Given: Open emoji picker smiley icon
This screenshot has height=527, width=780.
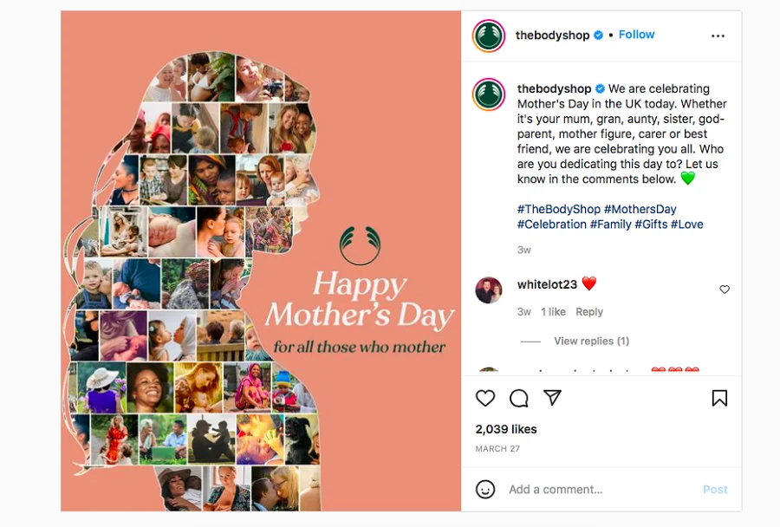Looking at the screenshot, I should [485, 489].
